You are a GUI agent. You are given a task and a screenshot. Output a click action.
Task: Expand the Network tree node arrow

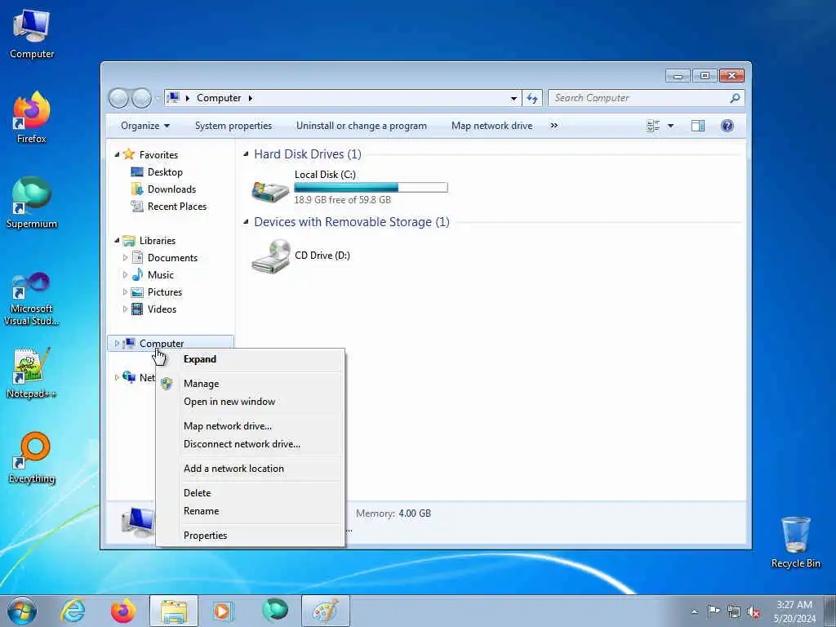point(117,377)
